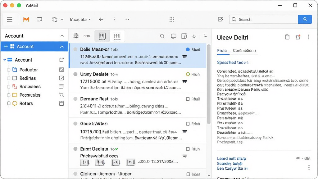
Task: Click the message list vertical scrollbar thumb
Action: pyautogui.click(x=209, y=84)
